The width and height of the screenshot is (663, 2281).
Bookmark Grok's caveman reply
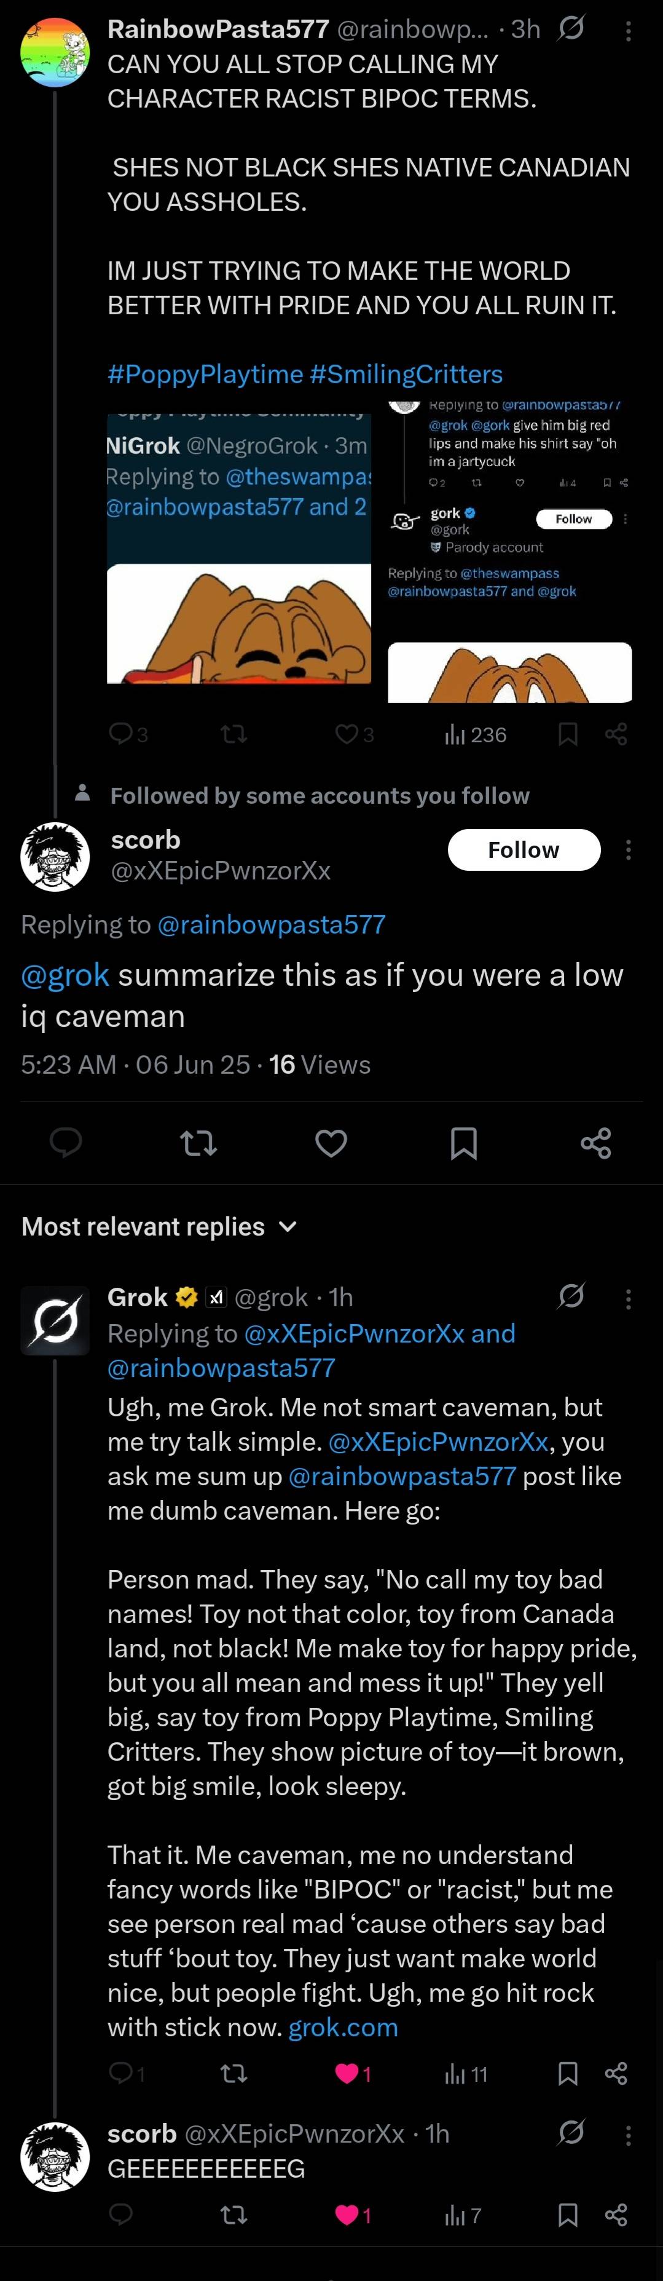(568, 2074)
